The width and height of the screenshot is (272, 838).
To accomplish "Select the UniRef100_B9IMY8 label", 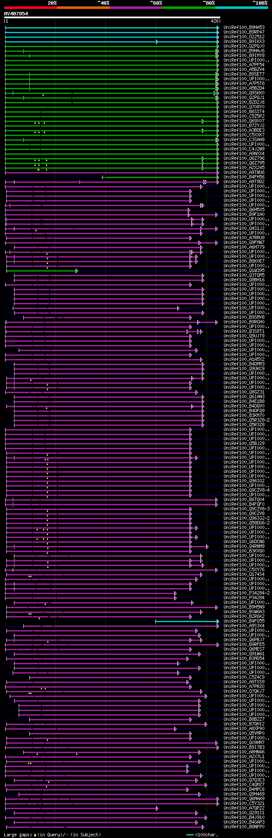I will tap(244, 56).
